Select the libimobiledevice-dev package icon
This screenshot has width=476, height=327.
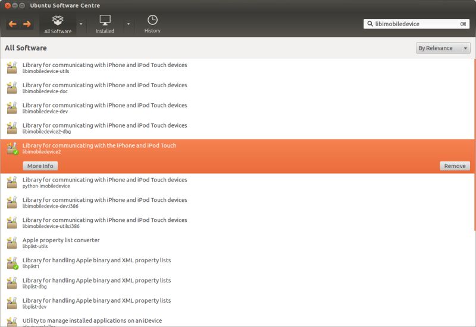pyautogui.click(x=12, y=108)
